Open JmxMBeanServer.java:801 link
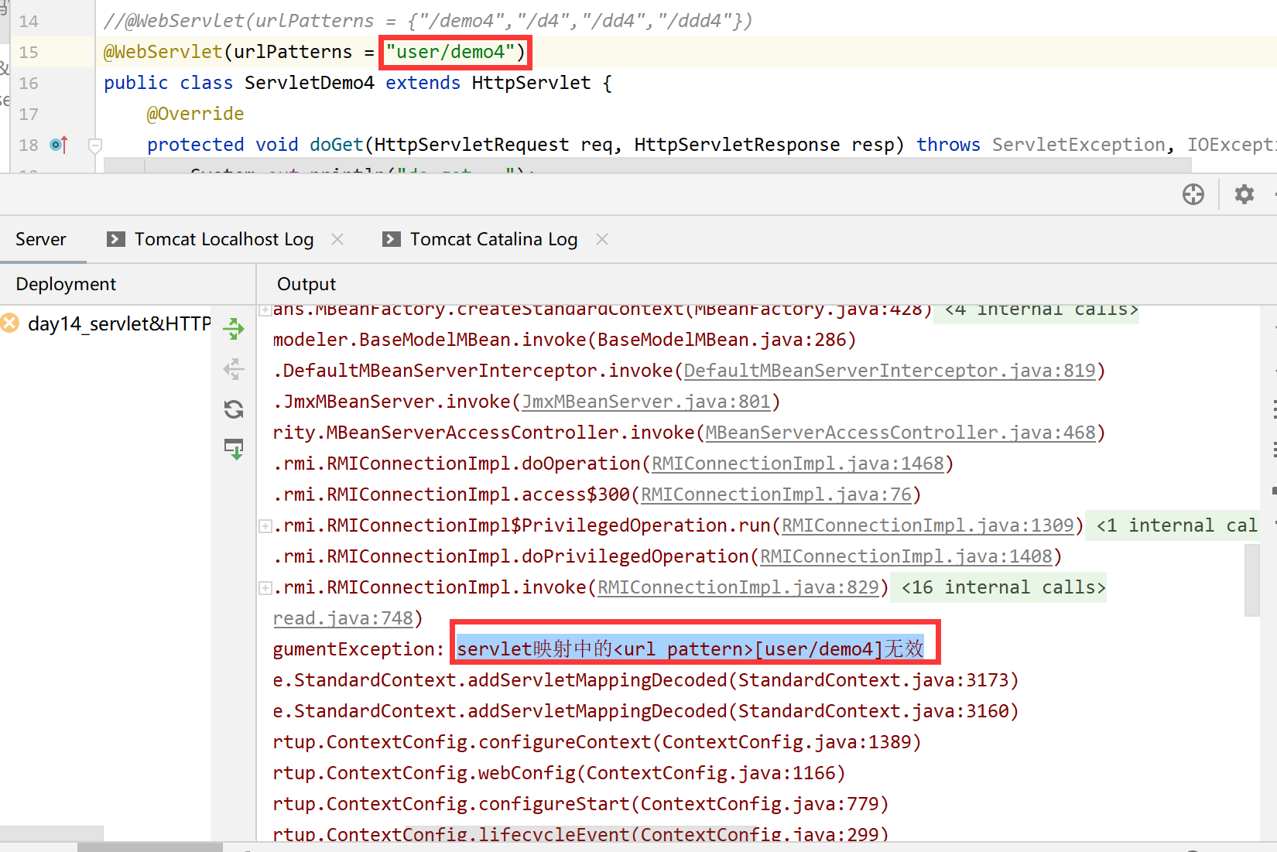This screenshot has width=1277, height=852. 646,402
